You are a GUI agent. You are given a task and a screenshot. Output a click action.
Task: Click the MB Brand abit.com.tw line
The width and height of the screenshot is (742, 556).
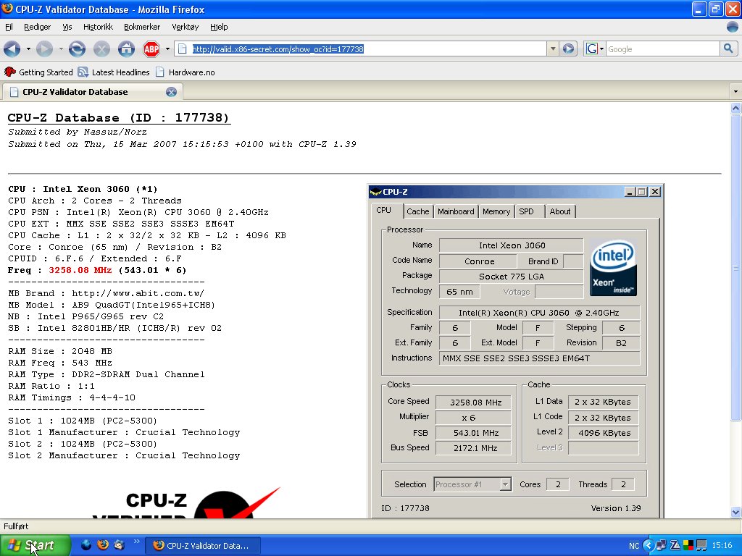(106, 293)
